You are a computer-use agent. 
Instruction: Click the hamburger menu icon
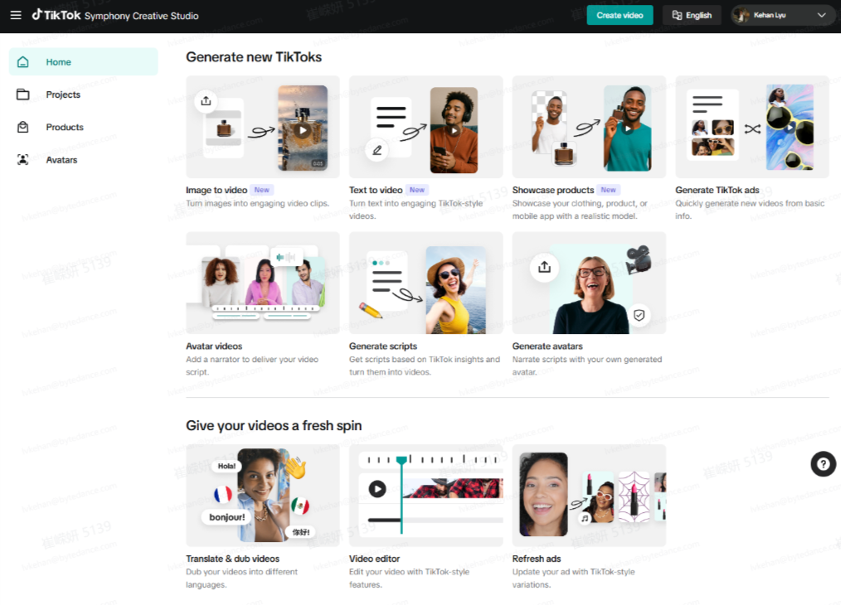click(16, 15)
